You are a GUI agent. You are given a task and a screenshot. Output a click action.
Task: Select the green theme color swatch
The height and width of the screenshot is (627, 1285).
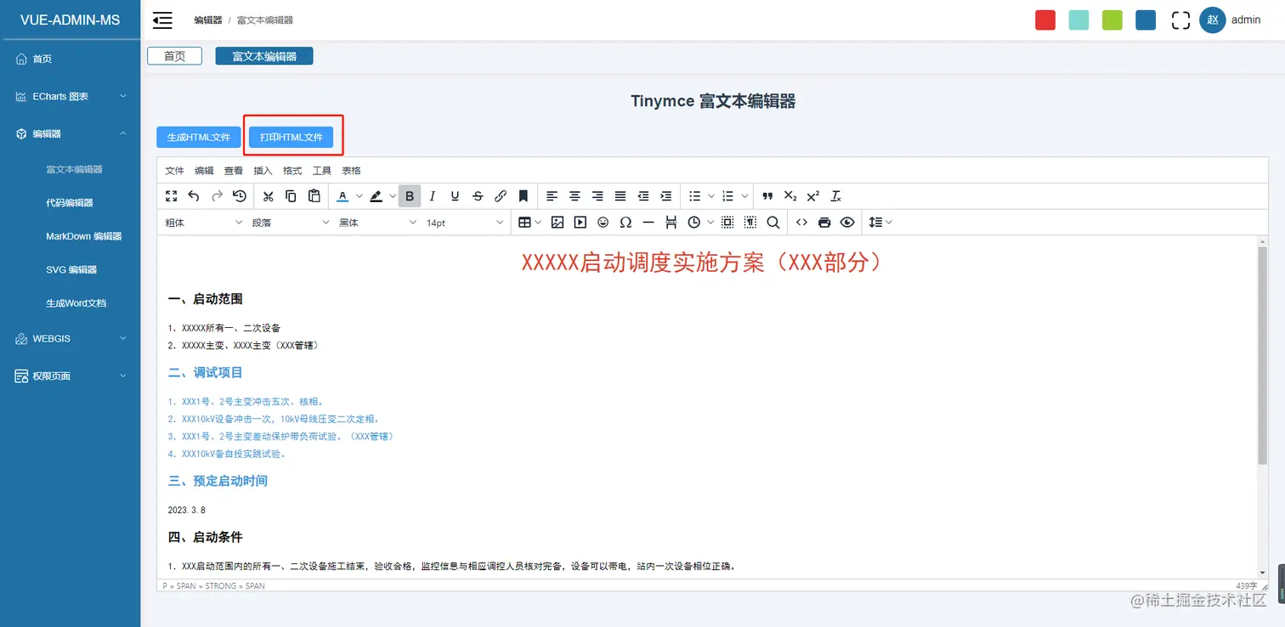[1112, 20]
